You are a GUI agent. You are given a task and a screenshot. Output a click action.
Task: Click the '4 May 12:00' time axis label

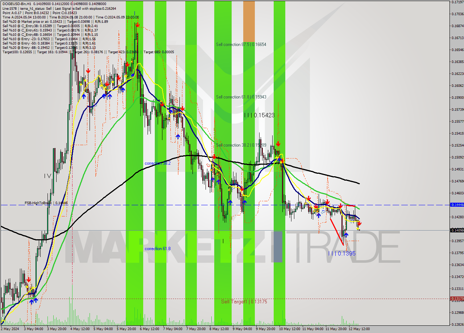tap(79, 329)
